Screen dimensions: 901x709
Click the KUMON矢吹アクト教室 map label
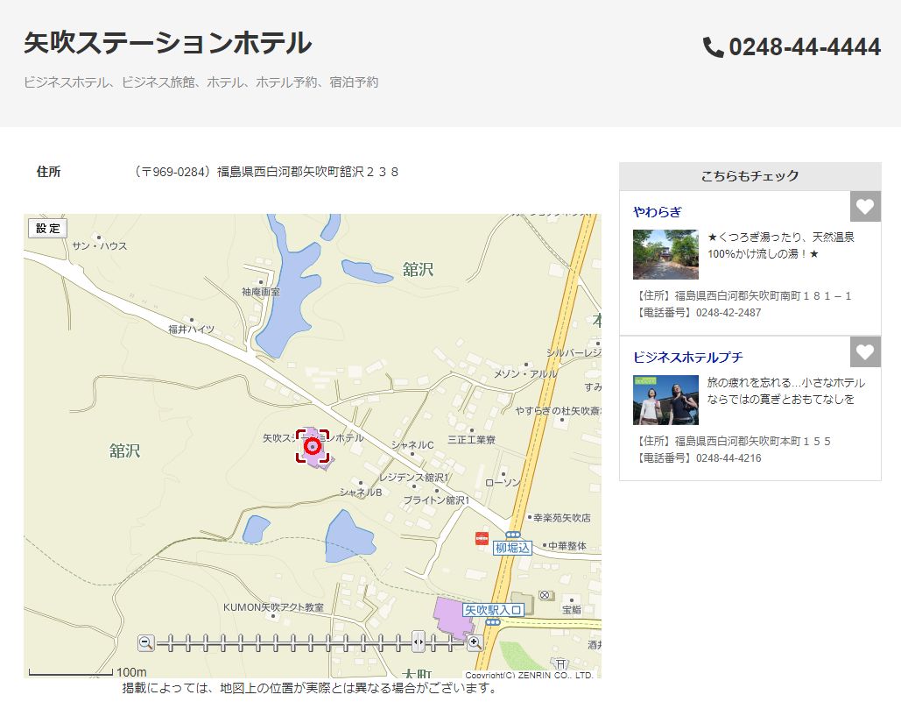click(x=273, y=607)
